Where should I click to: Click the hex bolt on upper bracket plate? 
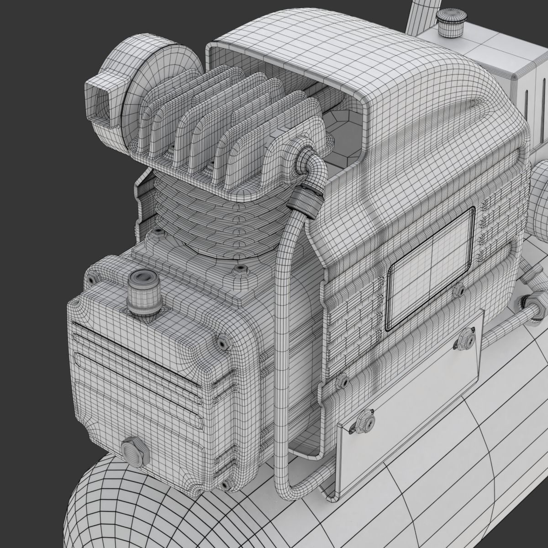point(465,339)
